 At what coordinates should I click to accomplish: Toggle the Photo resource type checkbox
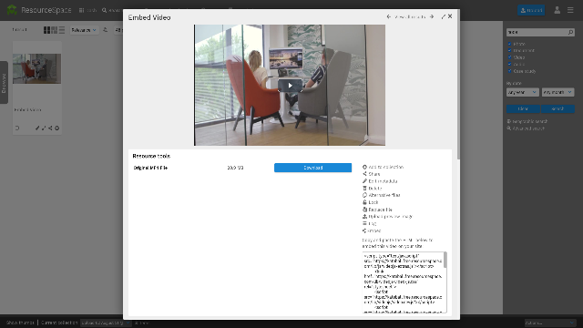pos(510,44)
